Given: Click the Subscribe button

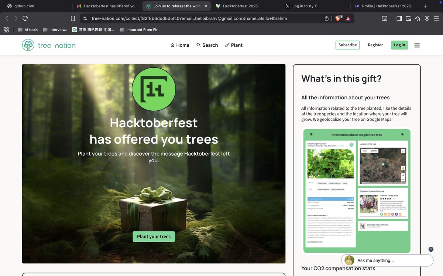Looking at the screenshot, I should tap(347, 45).
